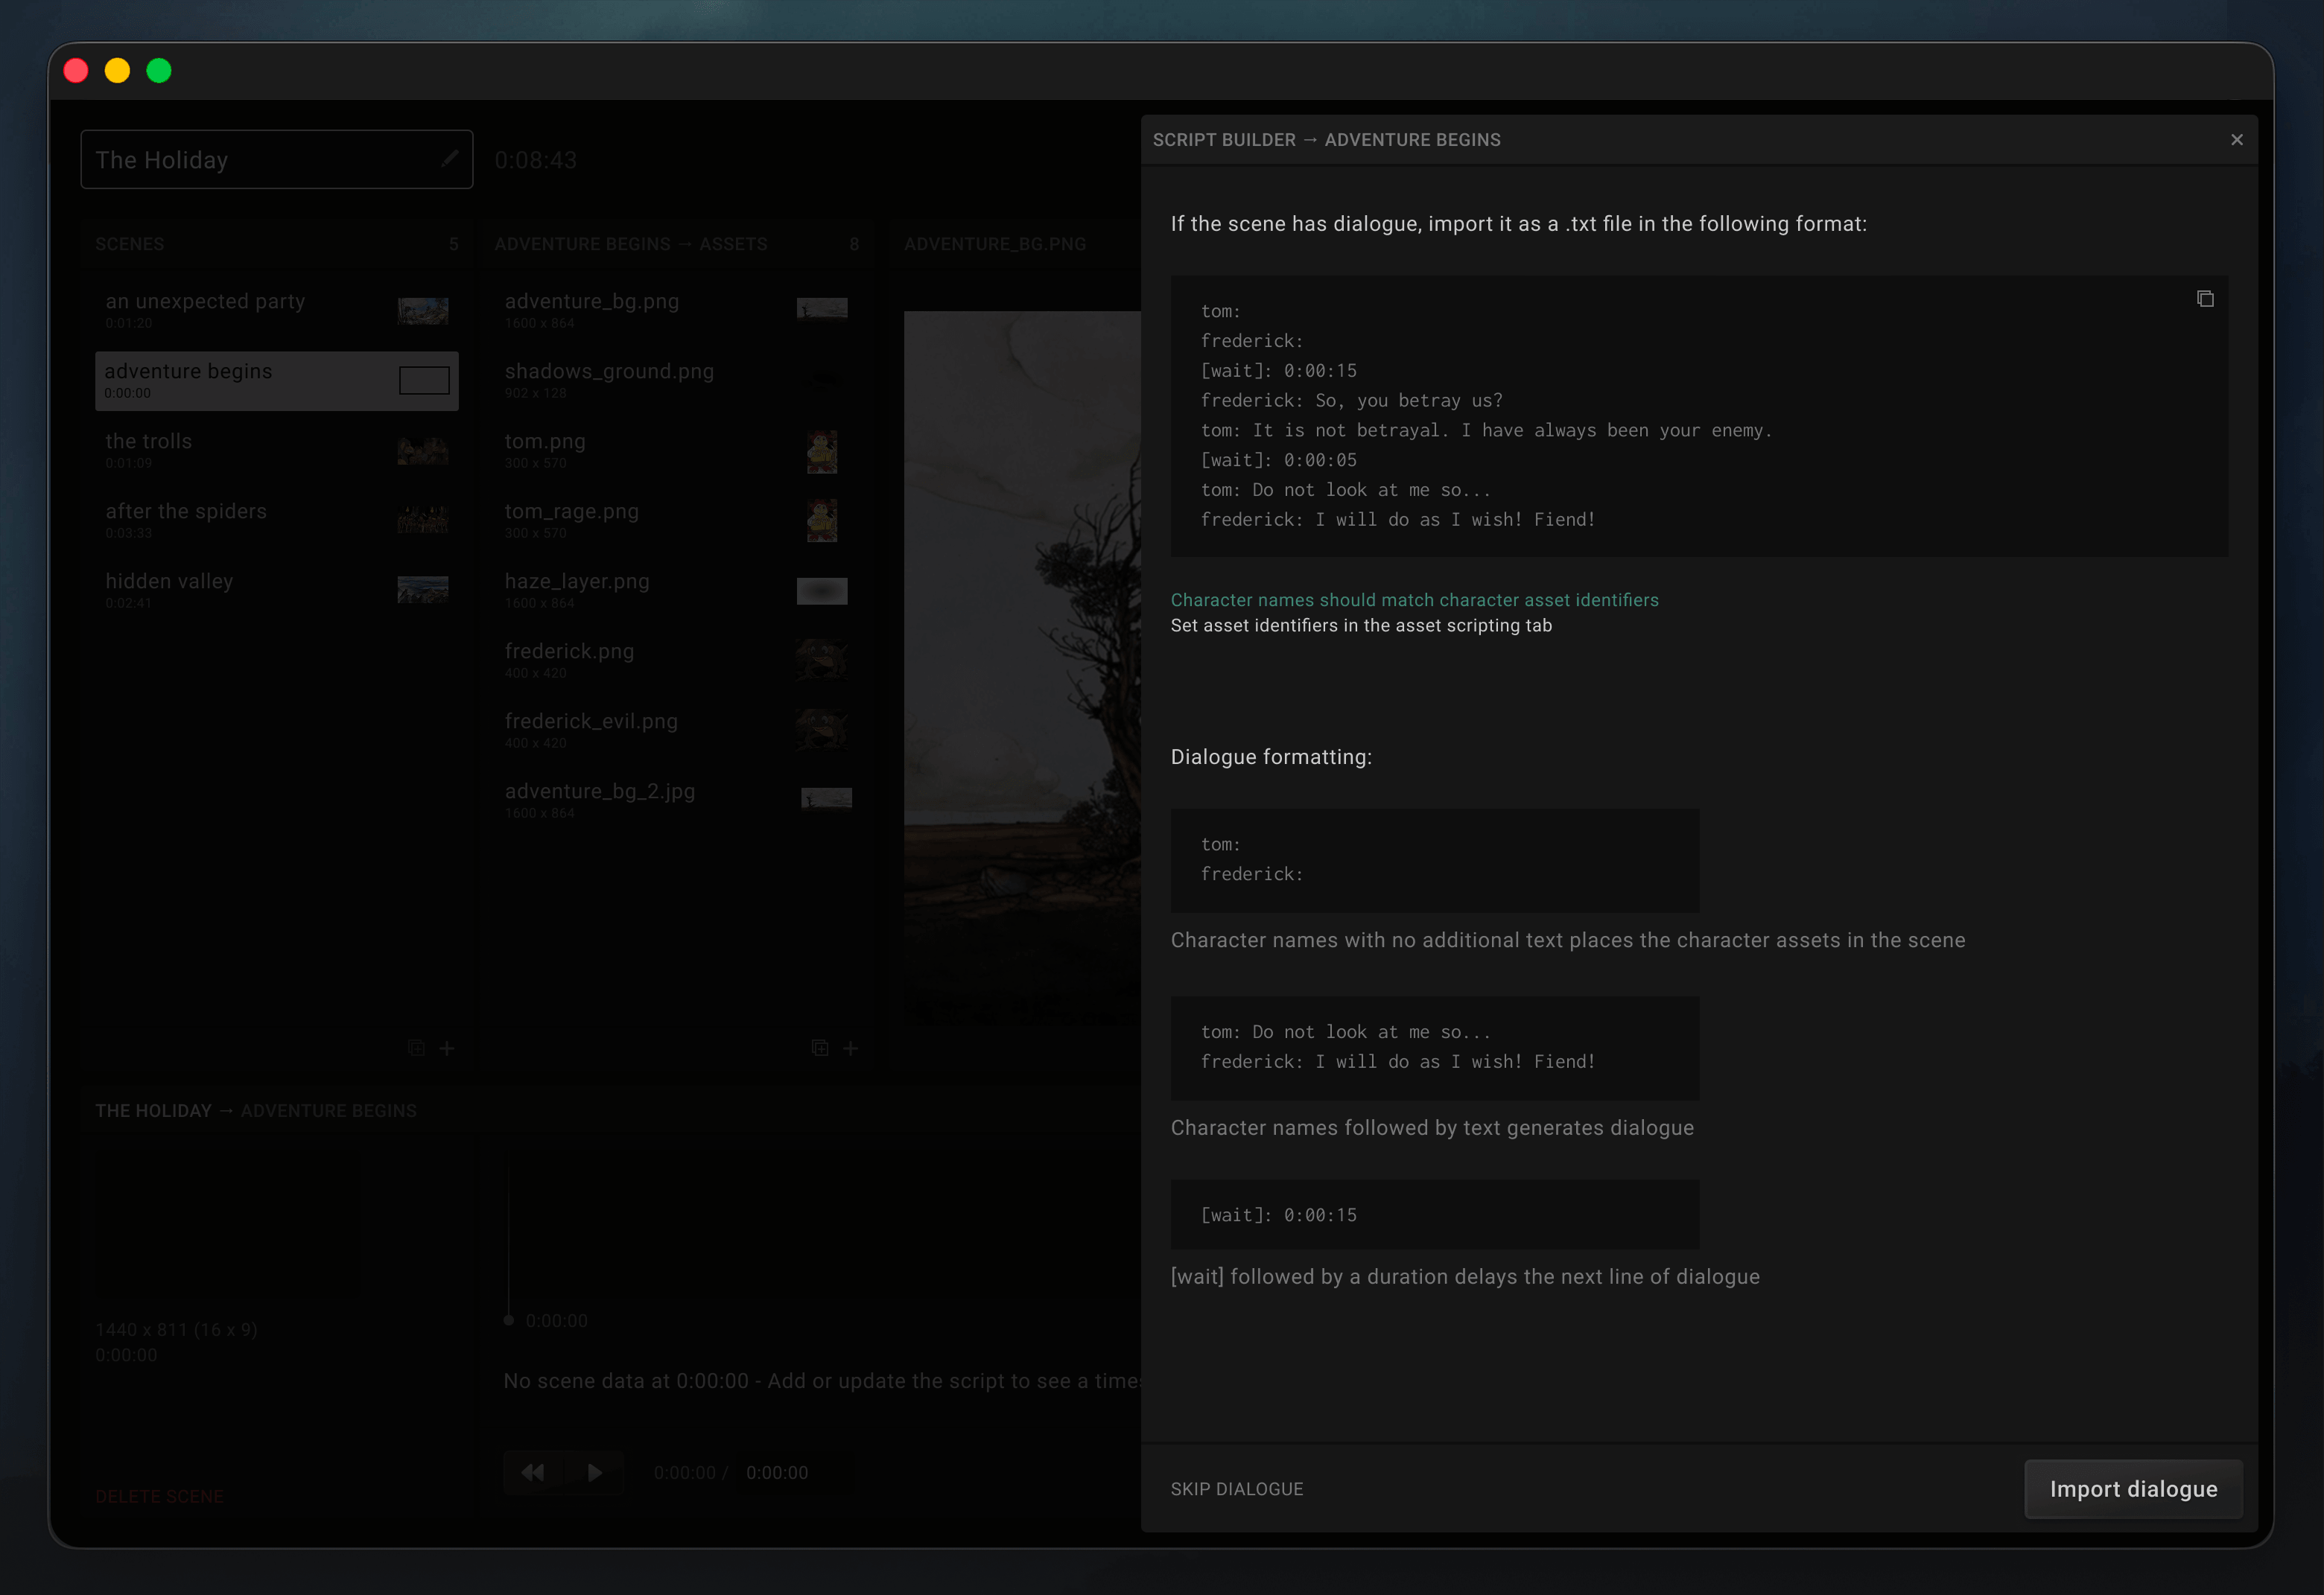
Task: Add a new asset with the plus icon
Action: (851, 1048)
